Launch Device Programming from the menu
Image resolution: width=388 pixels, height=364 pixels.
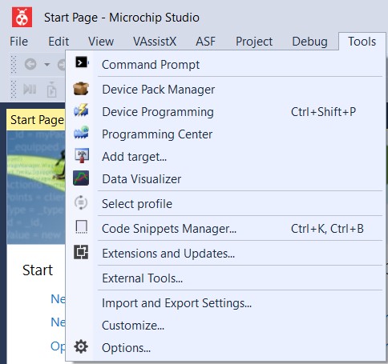(224, 112)
